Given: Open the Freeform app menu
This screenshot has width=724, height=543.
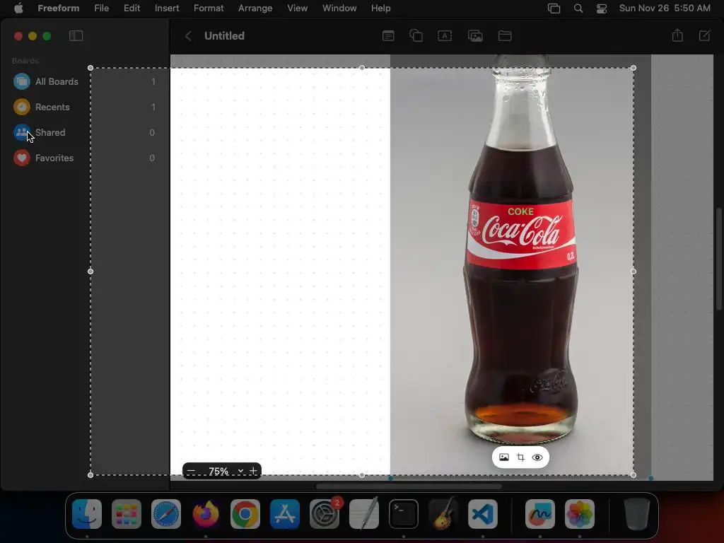Looking at the screenshot, I should (58, 8).
